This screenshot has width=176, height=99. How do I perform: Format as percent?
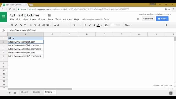35,25
